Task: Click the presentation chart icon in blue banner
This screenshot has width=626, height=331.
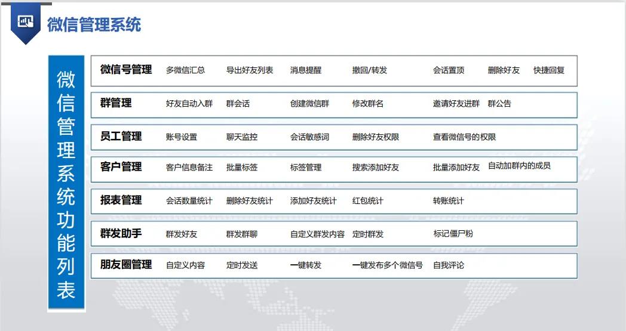Action: 26,21
